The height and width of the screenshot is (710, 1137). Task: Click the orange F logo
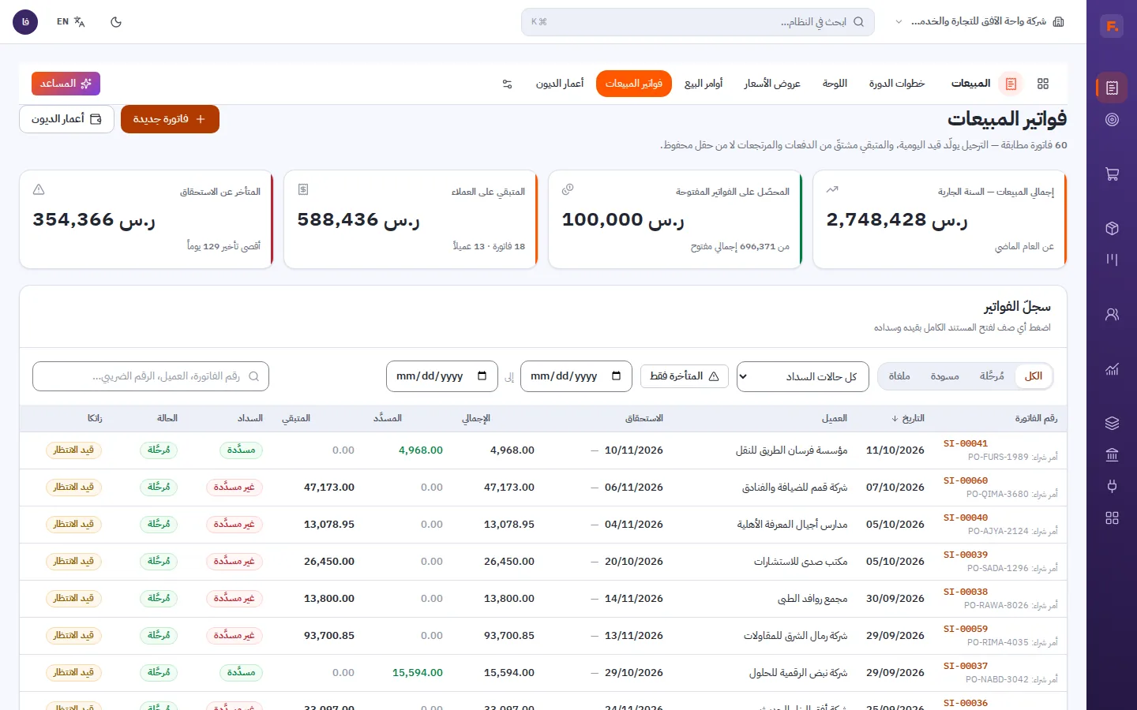pos(1112,26)
